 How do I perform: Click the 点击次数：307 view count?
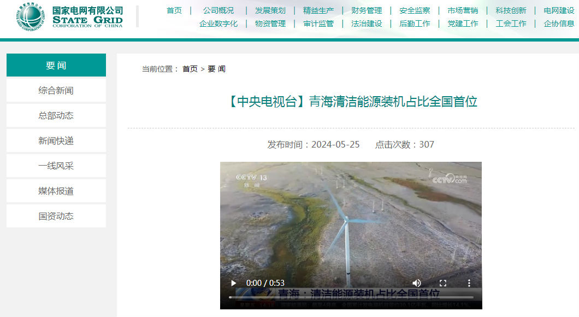pyautogui.click(x=405, y=144)
